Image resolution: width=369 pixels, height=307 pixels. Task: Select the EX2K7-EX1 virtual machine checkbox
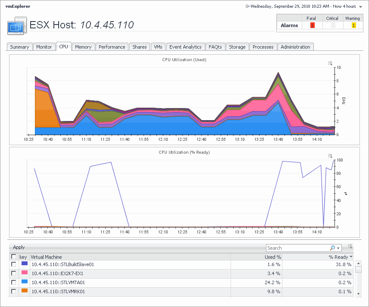[x=14, y=273]
